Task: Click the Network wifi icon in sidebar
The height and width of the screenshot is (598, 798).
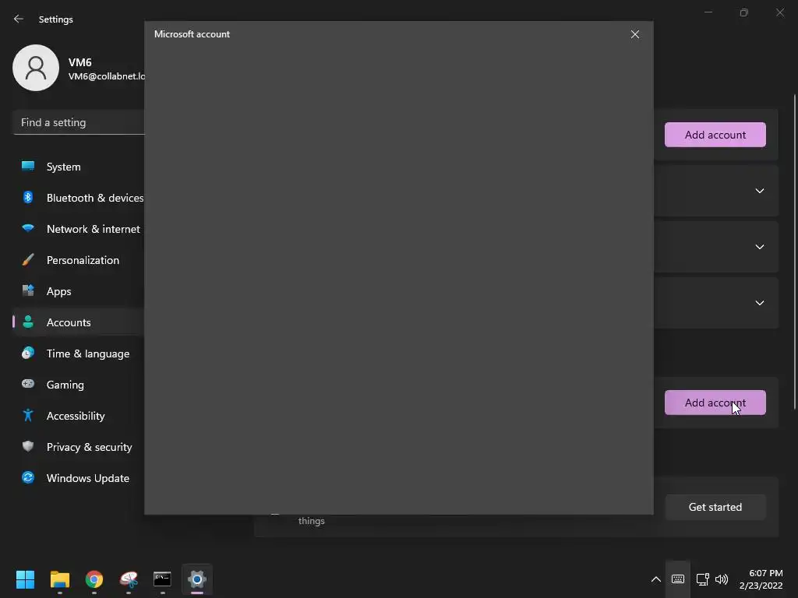Action: (x=28, y=228)
